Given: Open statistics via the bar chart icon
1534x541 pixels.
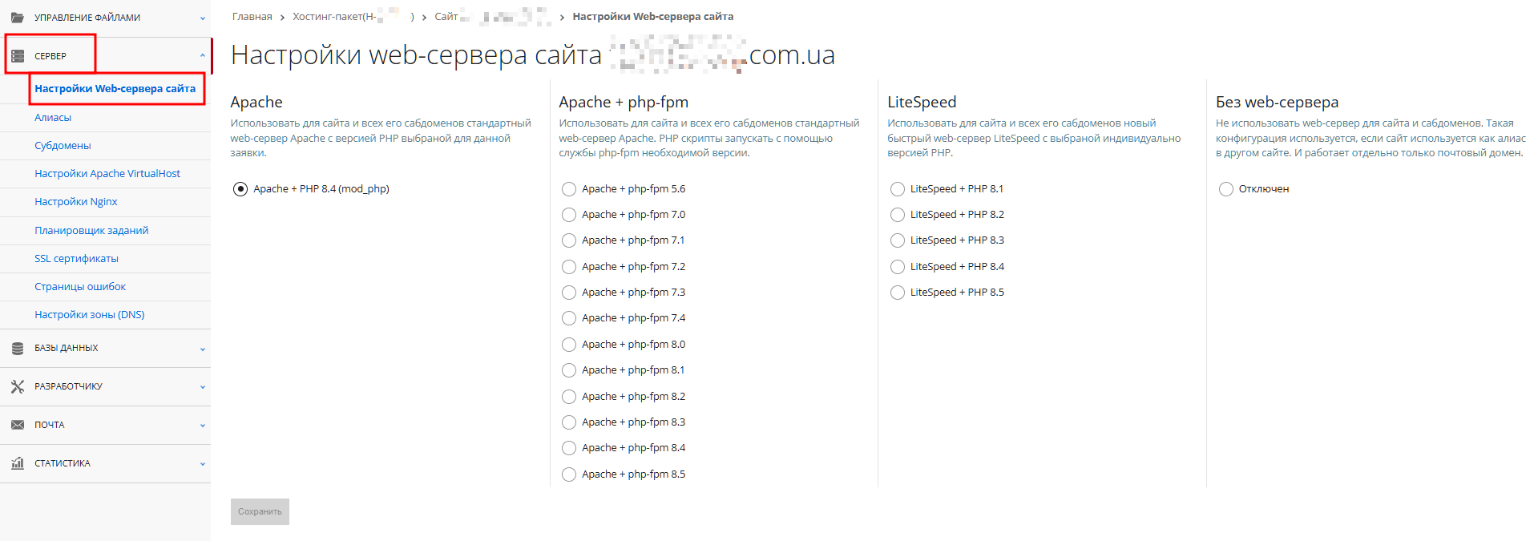Looking at the screenshot, I should coord(18,462).
